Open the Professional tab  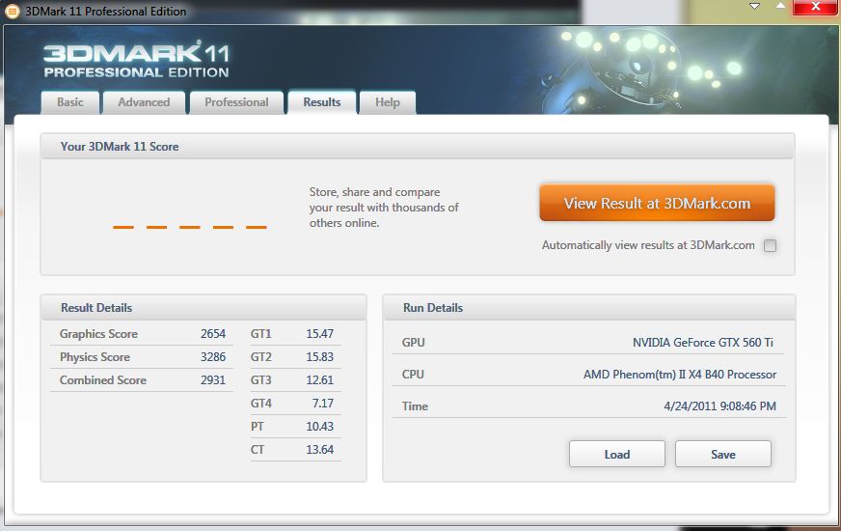(236, 102)
